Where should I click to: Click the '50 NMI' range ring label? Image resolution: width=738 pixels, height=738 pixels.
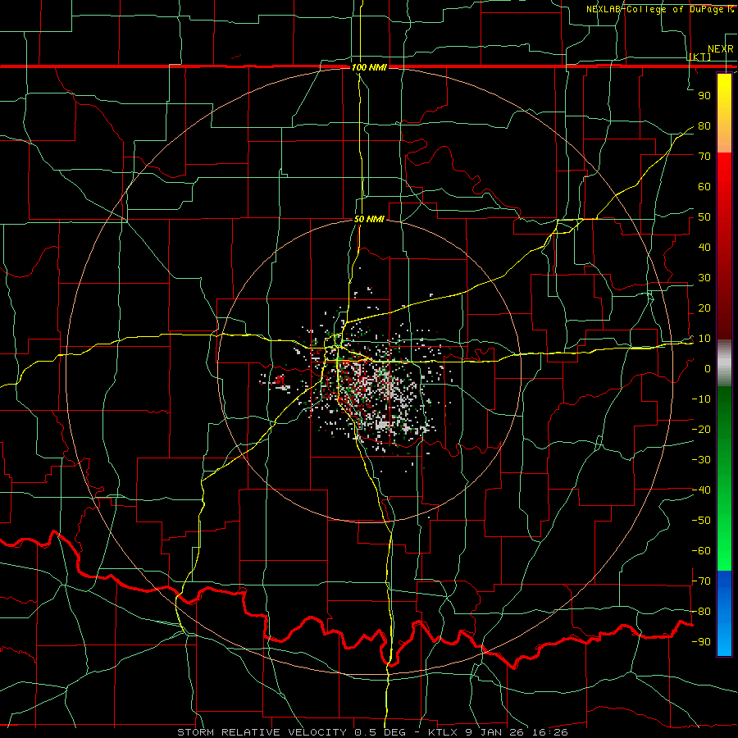click(369, 219)
